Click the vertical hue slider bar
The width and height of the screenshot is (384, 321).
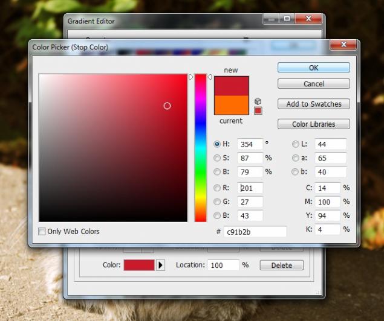click(200, 148)
